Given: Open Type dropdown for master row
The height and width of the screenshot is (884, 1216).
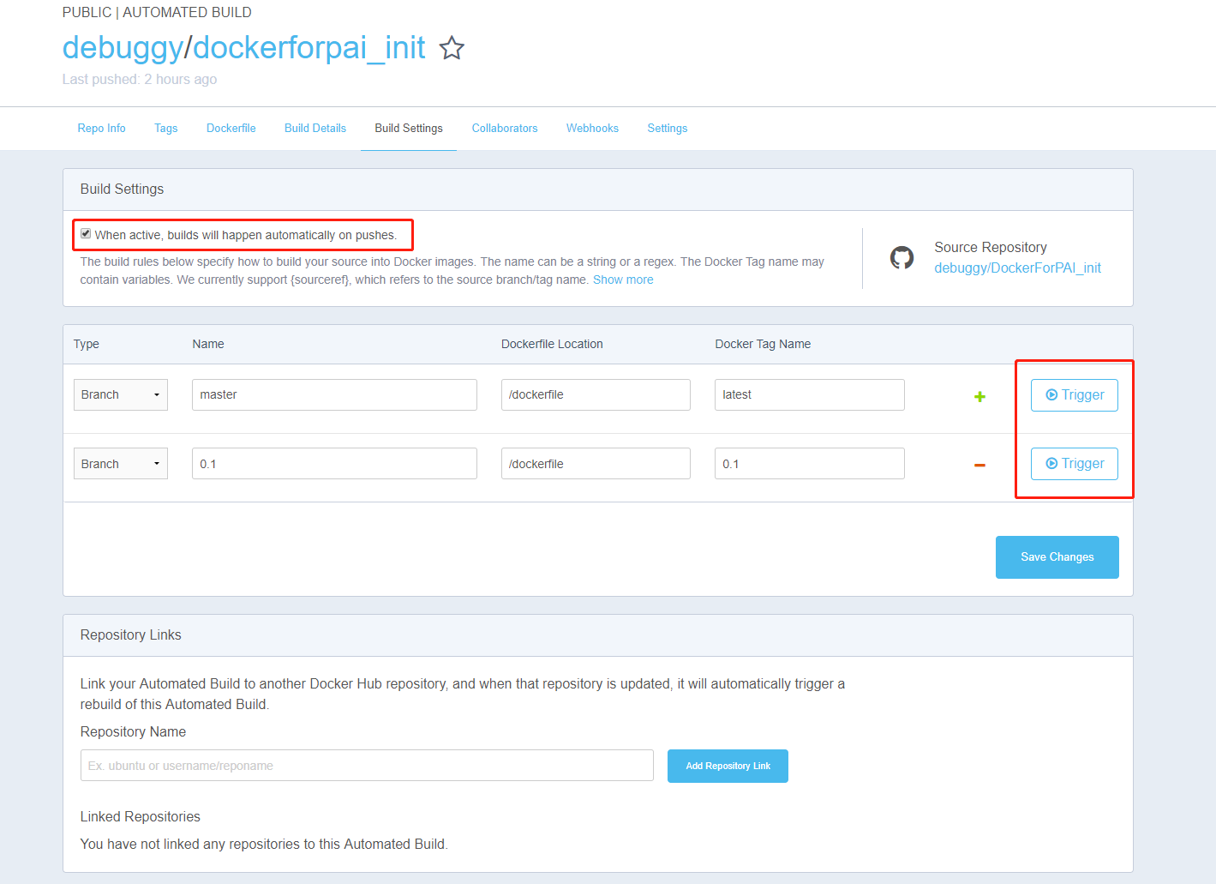Looking at the screenshot, I should pos(121,394).
